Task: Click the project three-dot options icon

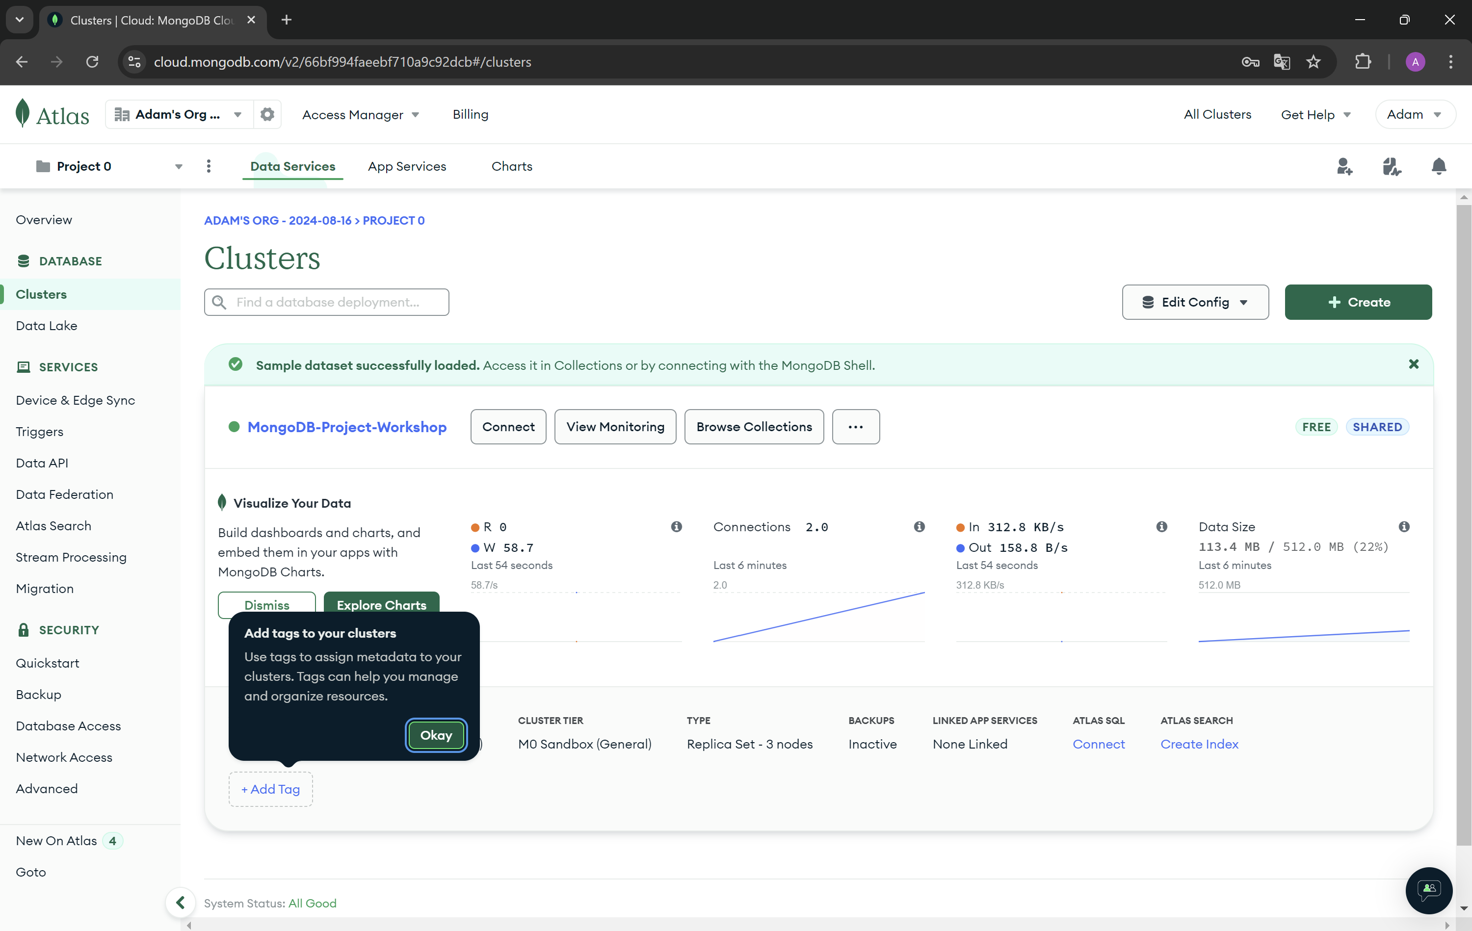Action: [x=209, y=166]
